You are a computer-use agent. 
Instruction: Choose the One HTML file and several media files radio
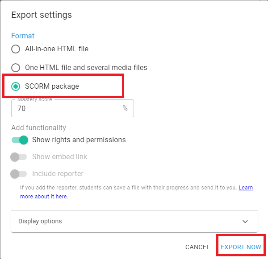pos(16,68)
